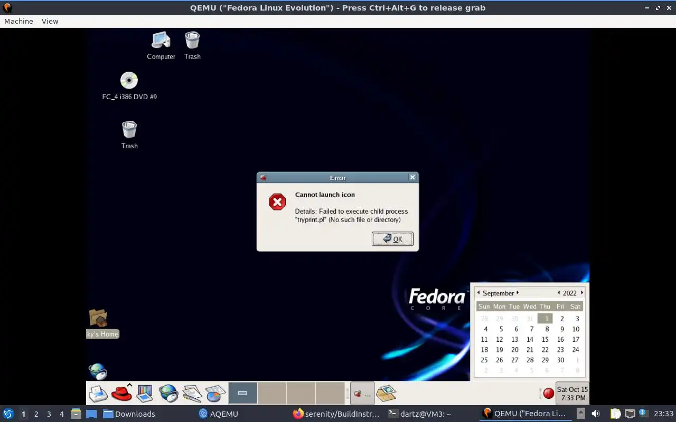This screenshot has height=422, width=676.
Task: Click the host show desktop icon
Action: point(91,414)
